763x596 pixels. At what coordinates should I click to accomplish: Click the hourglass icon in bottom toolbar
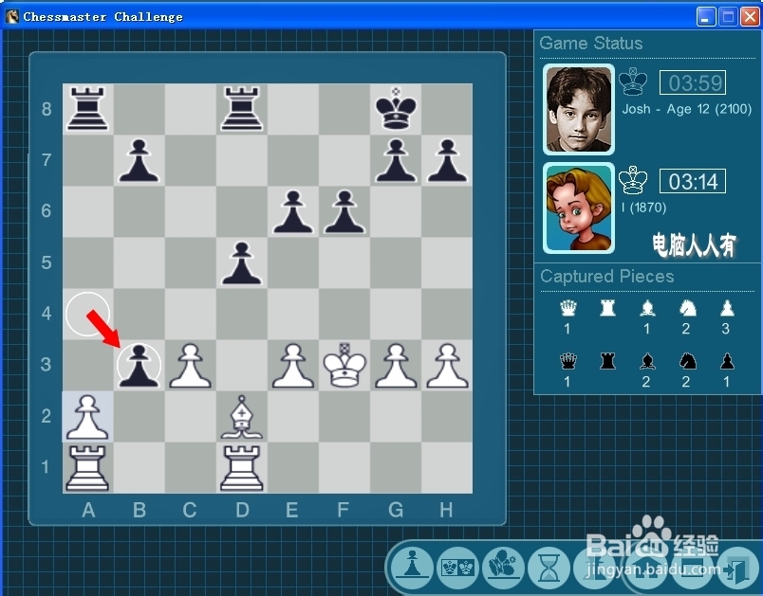click(549, 566)
